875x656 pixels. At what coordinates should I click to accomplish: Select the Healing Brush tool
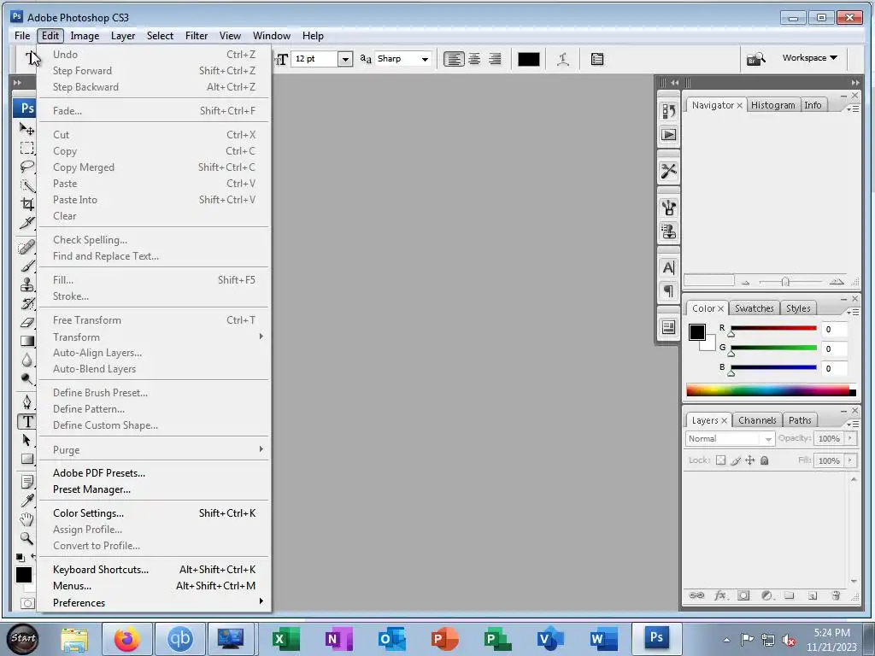26,247
